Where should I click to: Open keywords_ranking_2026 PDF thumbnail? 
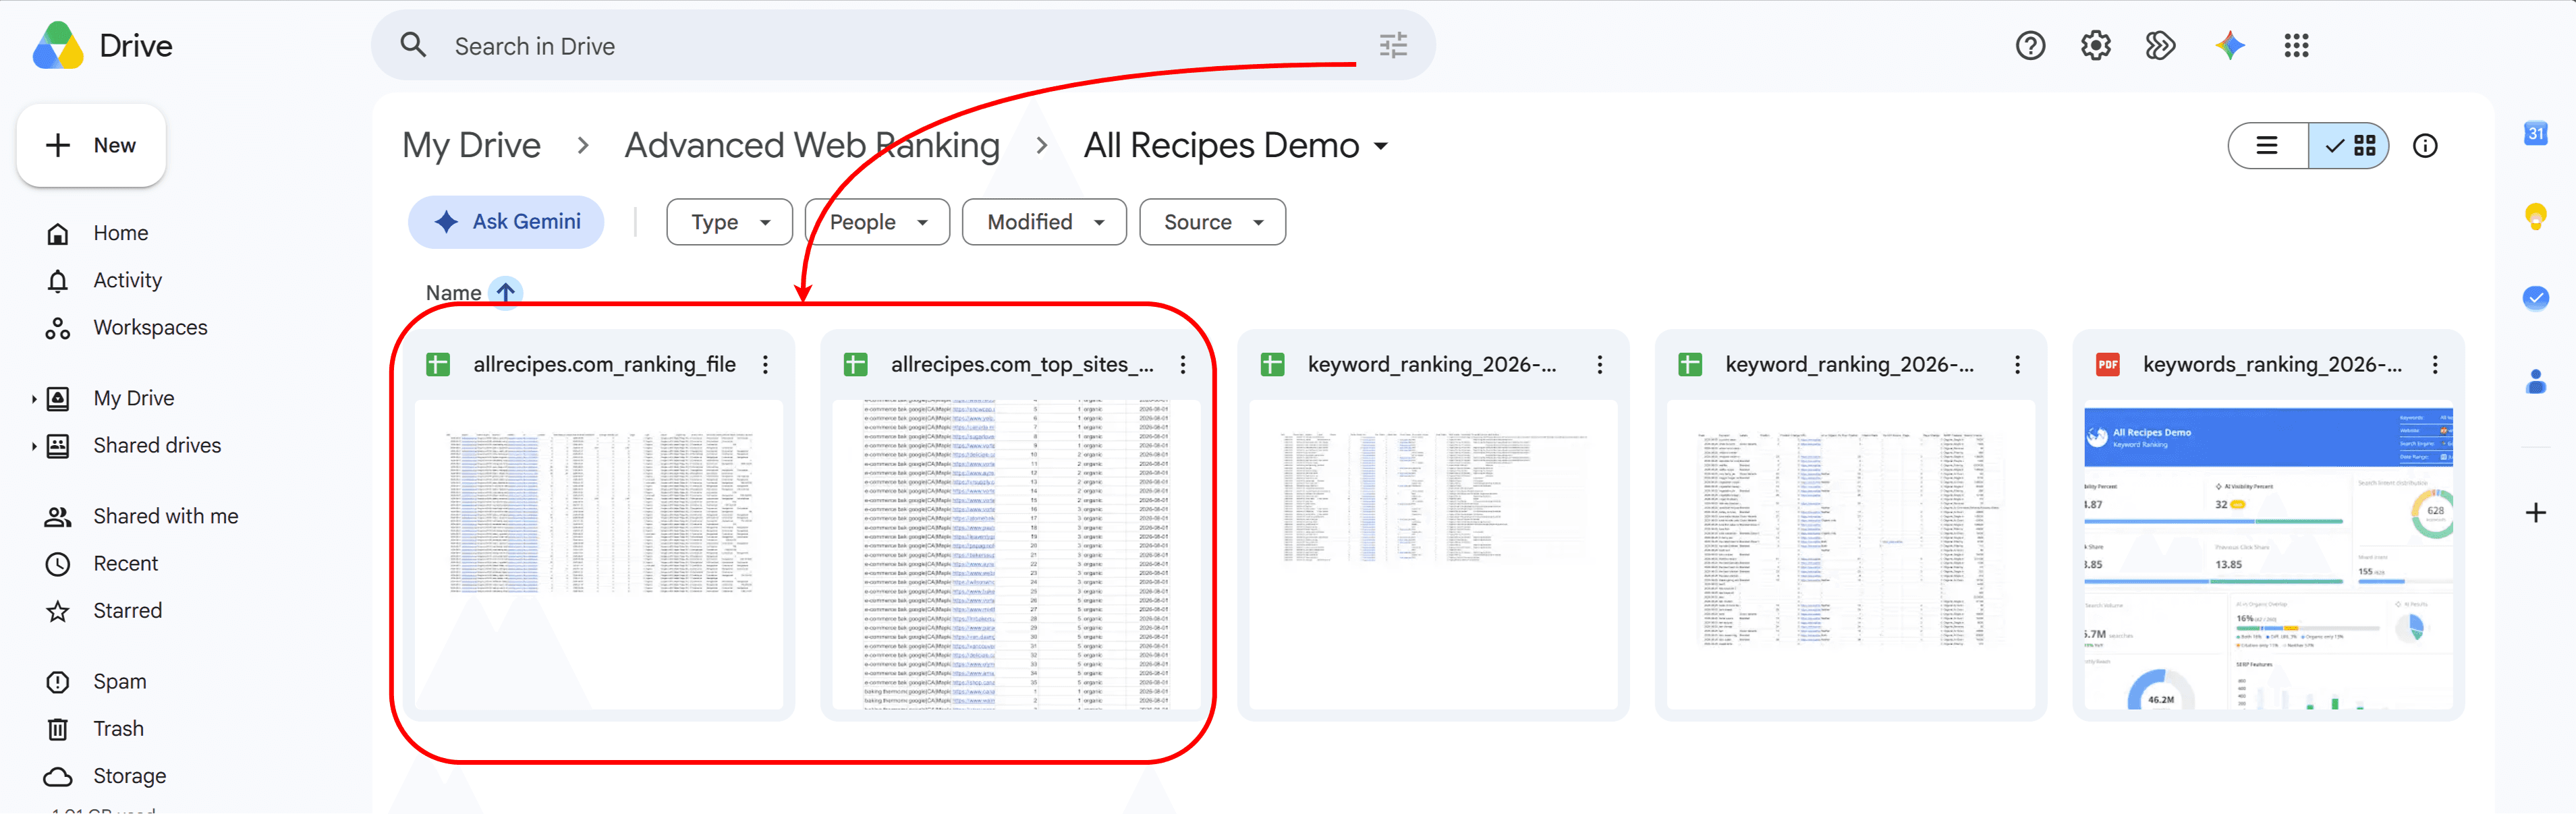pos(2268,555)
